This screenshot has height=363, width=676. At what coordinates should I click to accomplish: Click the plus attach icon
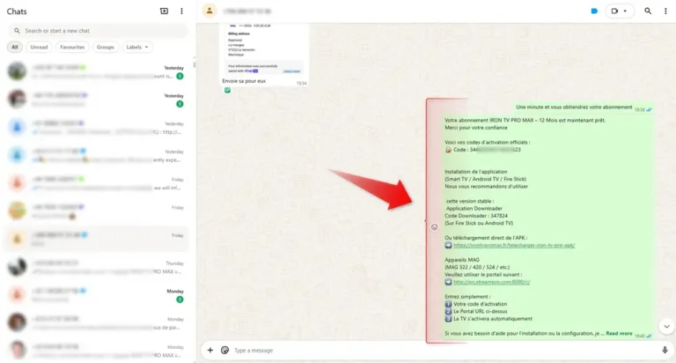[x=209, y=350]
